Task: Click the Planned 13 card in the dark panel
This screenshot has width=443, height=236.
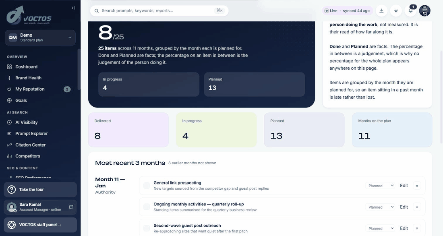Action: 254,84
